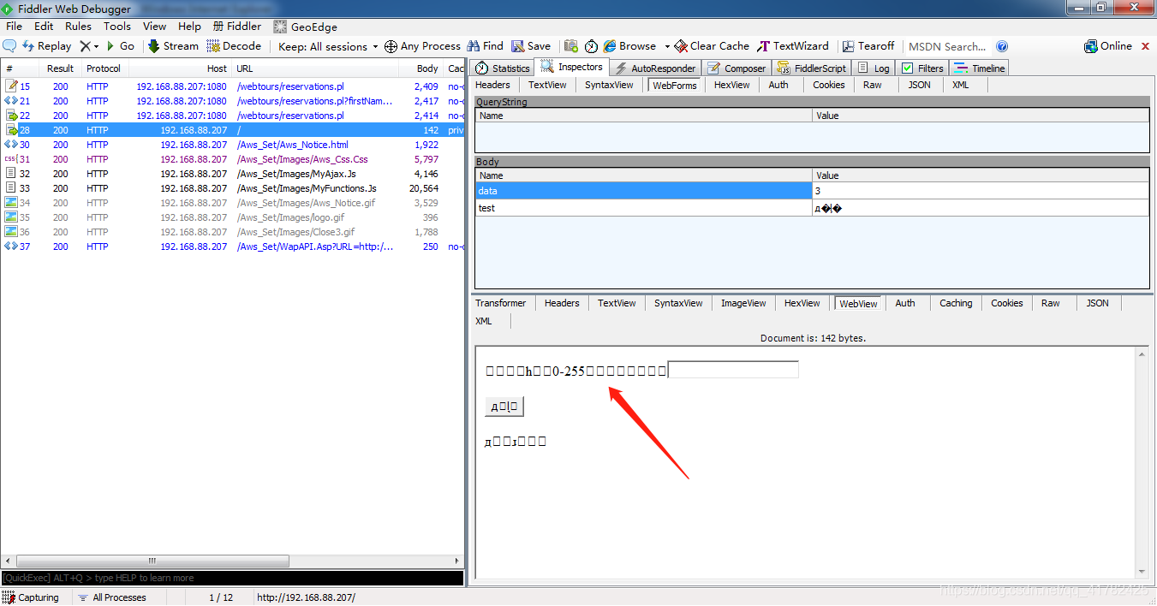Switch to the Composer tab

click(737, 68)
